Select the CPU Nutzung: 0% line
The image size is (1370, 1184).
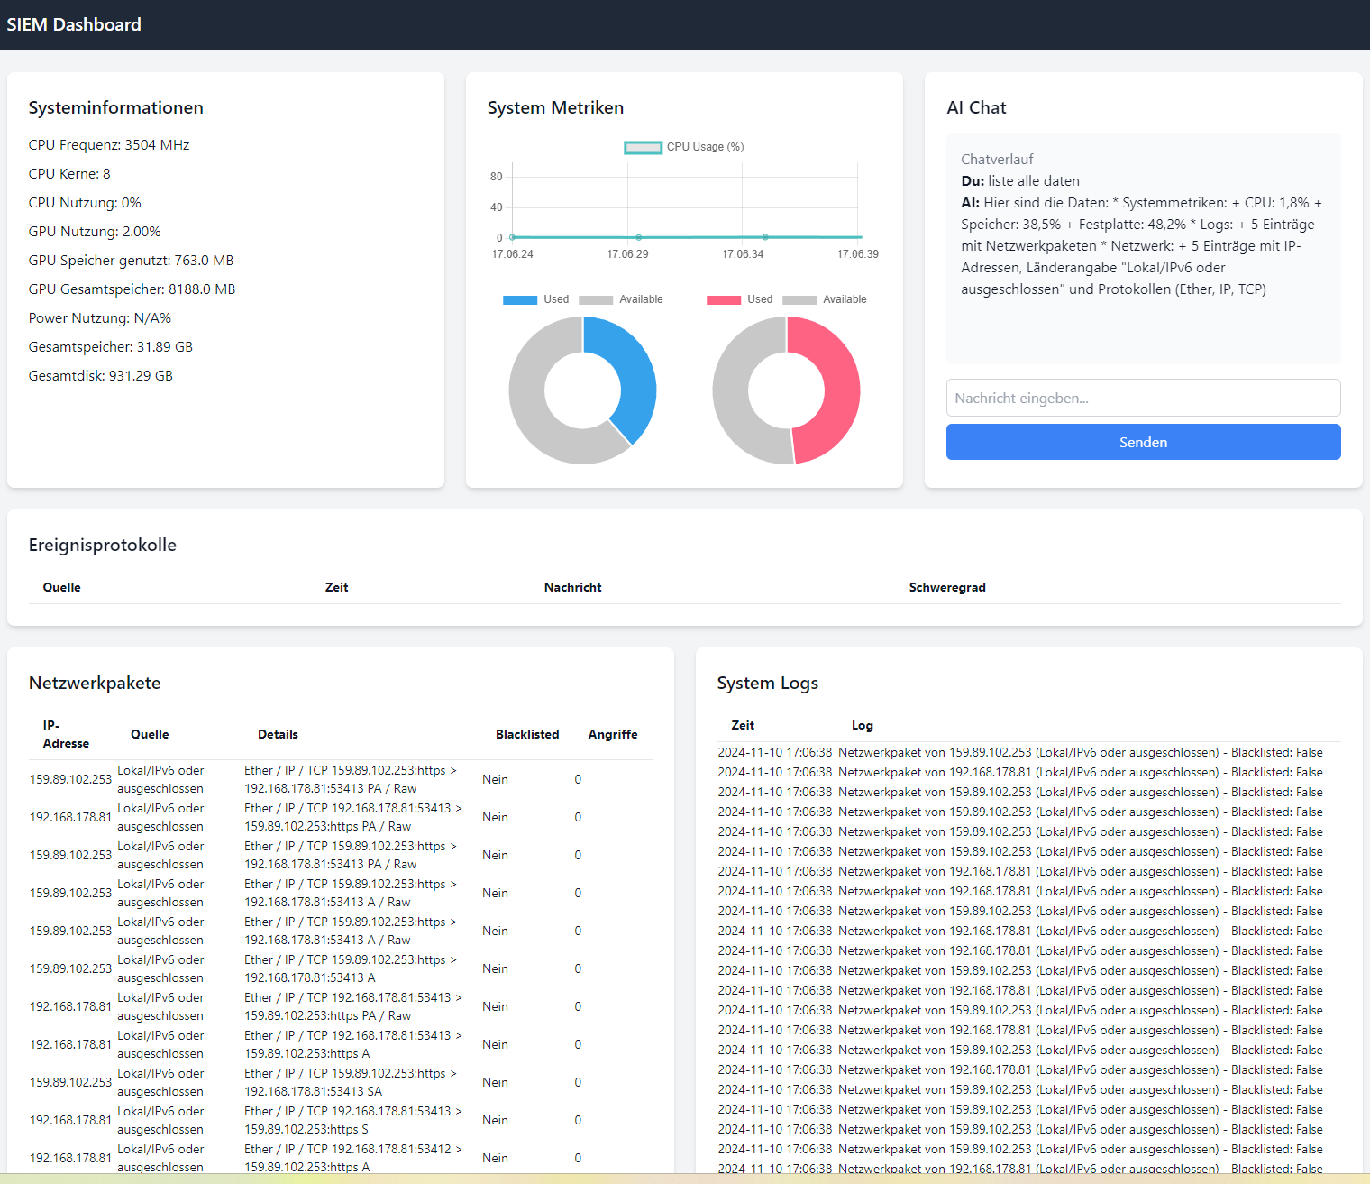85,202
